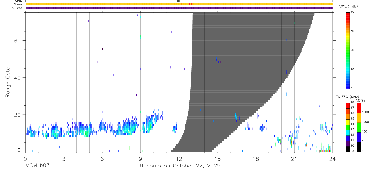The height and width of the screenshot is (172, 374).
Task: Click the '18' hour tick label on time axis
Action: click(x=256, y=159)
